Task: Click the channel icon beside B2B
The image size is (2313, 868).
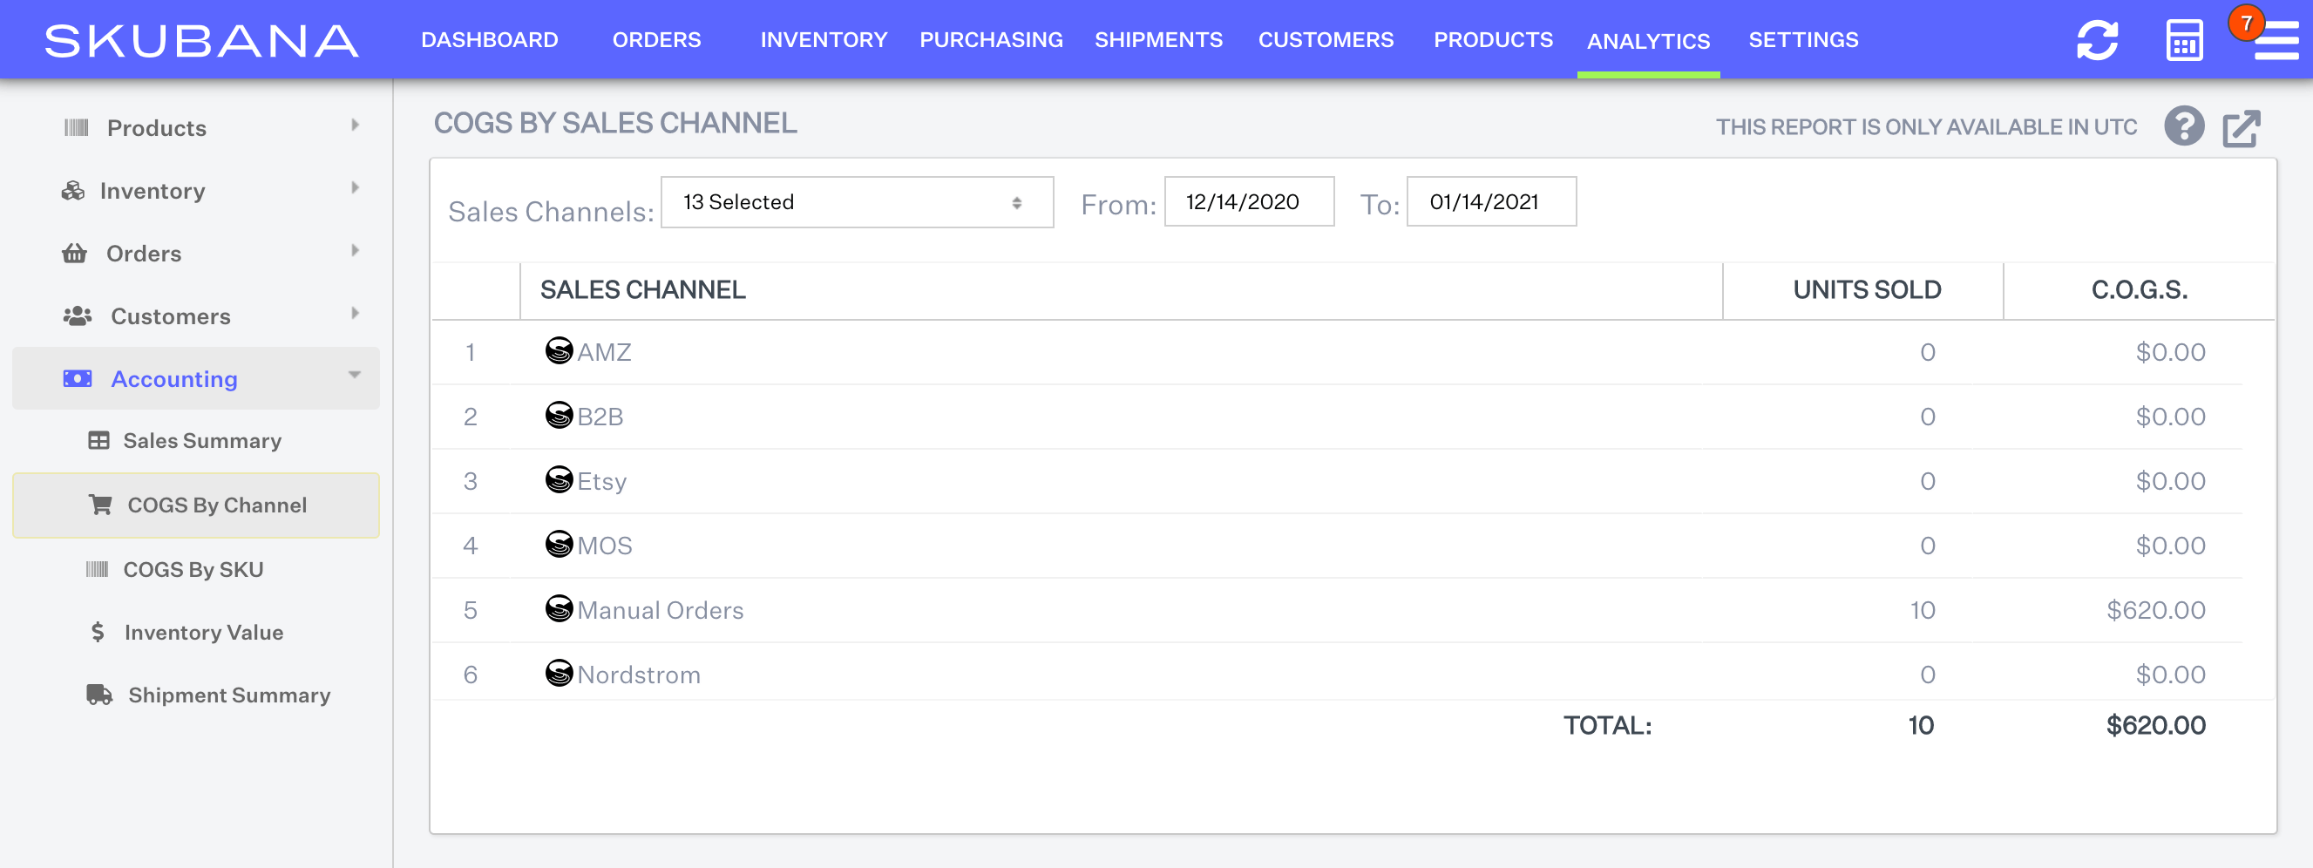Action: pyautogui.click(x=560, y=415)
